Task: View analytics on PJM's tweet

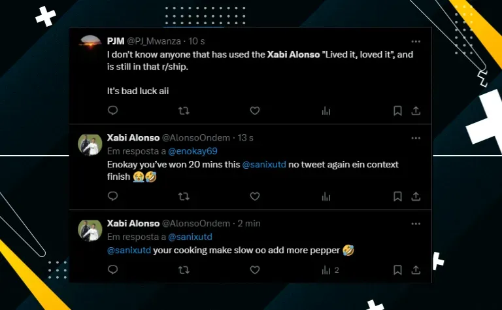Action: 326,111
